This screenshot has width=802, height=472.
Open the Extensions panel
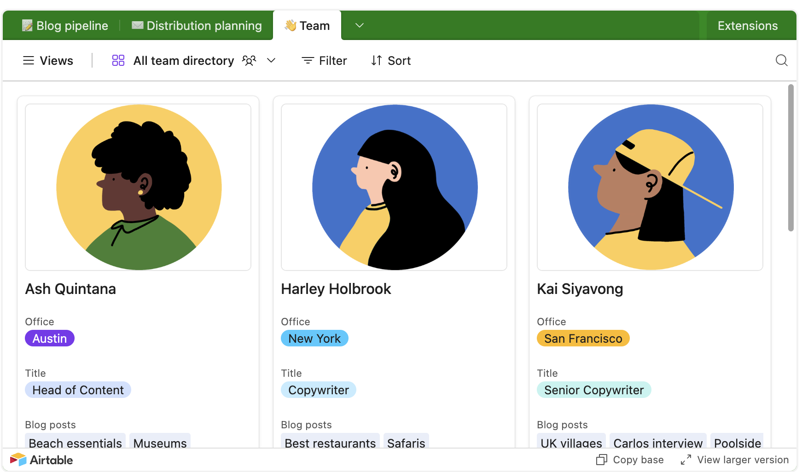tap(747, 25)
